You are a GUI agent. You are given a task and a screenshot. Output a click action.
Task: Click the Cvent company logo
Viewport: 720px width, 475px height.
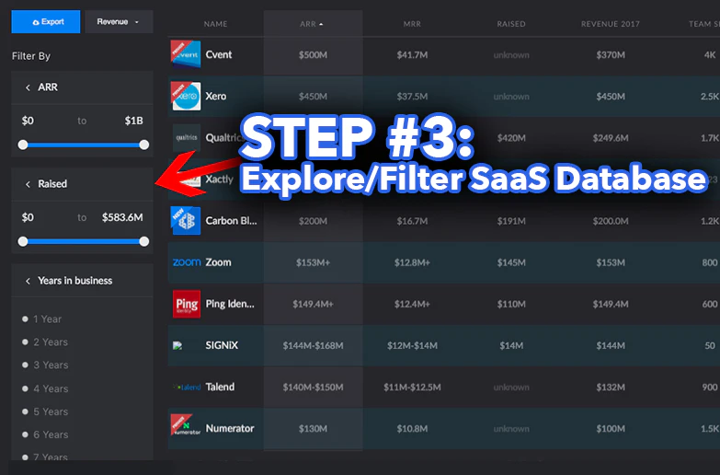click(186, 54)
